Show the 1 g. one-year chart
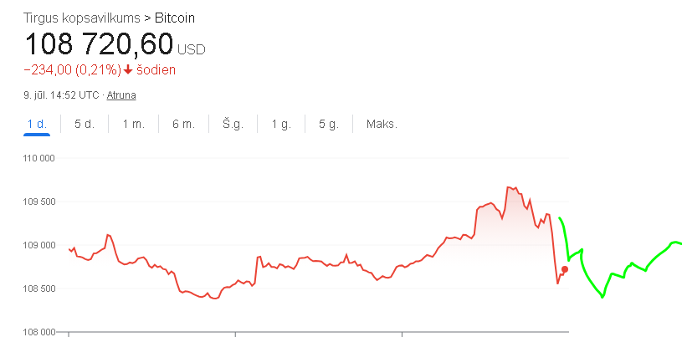682x337 pixels. point(281,125)
